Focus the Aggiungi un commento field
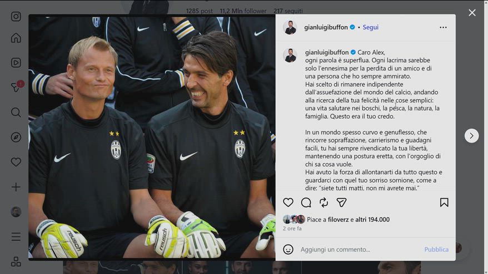Image resolution: width=488 pixels, height=274 pixels. point(360,250)
